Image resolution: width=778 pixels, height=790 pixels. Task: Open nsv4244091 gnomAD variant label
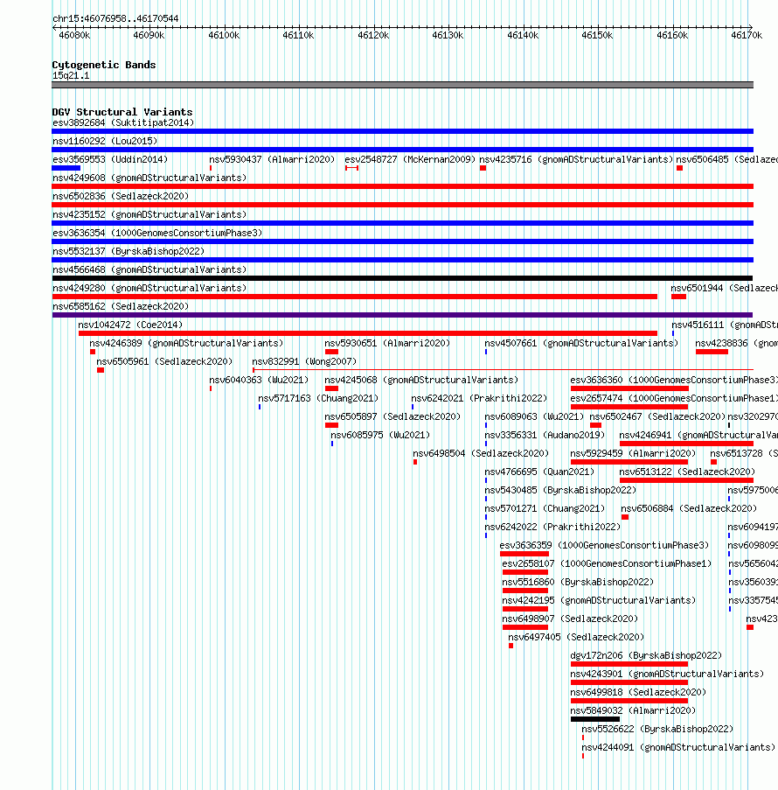pyautogui.click(x=679, y=748)
